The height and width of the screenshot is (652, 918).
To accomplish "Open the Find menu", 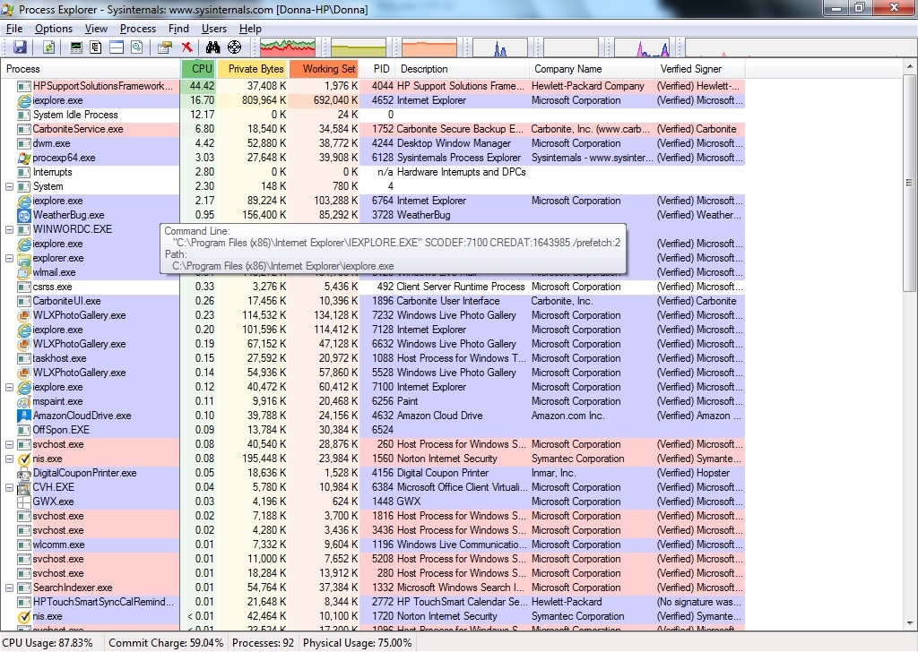I will 178,29.
